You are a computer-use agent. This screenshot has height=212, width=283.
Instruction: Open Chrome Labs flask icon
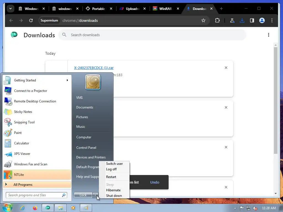tap(232, 20)
